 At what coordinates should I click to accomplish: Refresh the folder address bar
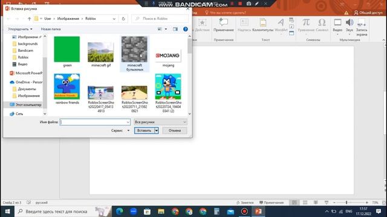coord(123,19)
